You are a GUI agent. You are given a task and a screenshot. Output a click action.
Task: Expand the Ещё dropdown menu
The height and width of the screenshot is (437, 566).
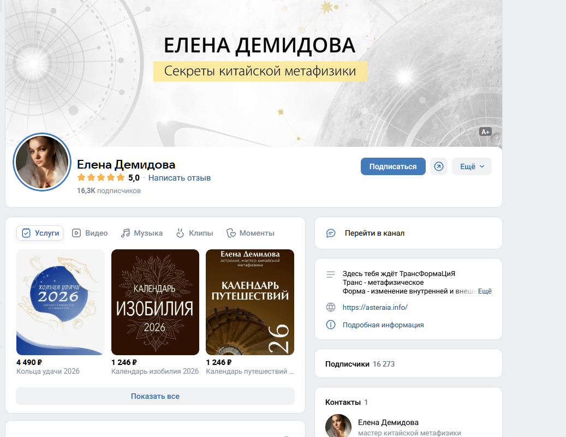click(x=472, y=166)
